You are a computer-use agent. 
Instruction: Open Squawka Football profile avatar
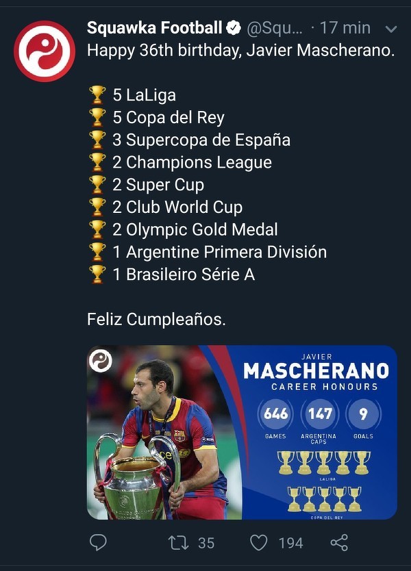click(45, 51)
